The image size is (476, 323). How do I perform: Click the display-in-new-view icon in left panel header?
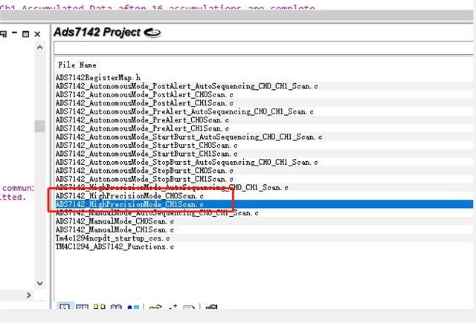(3, 33)
